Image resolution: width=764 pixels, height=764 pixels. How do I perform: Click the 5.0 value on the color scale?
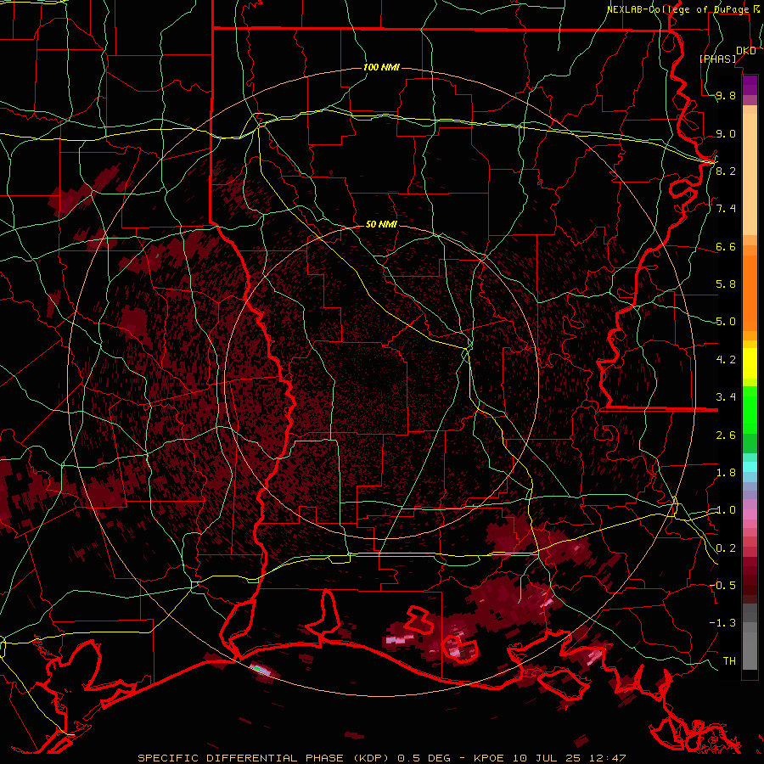point(726,322)
